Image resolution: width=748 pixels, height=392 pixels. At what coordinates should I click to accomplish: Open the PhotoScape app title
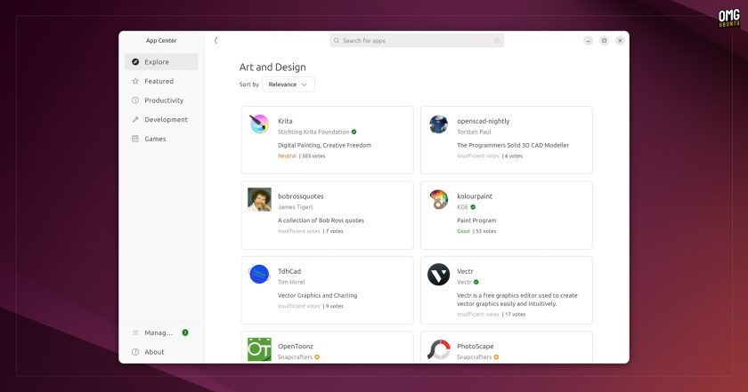[x=476, y=347]
